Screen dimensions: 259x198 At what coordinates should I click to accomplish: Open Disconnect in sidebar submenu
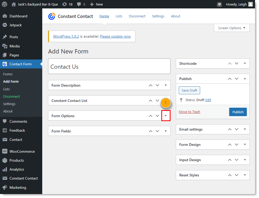[12, 97]
